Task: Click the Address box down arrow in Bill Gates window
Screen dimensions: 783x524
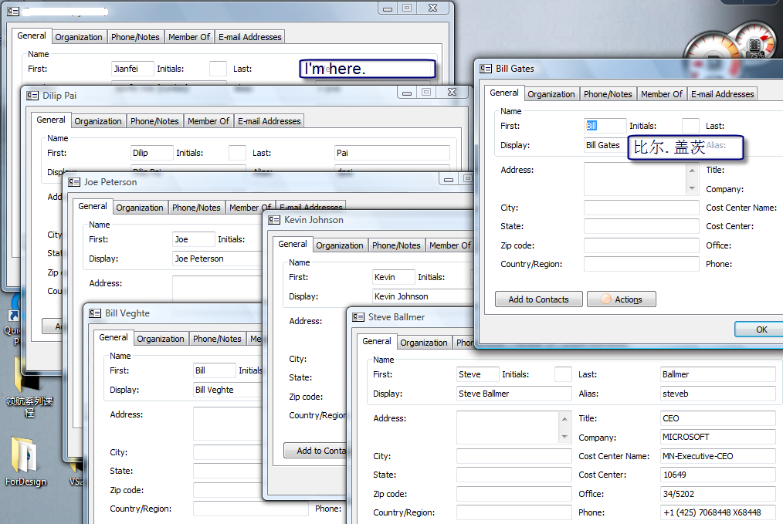Action: (x=692, y=188)
